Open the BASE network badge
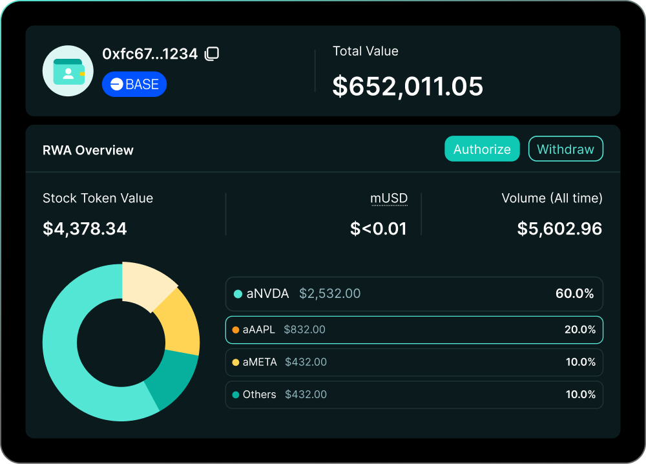 point(134,84)
